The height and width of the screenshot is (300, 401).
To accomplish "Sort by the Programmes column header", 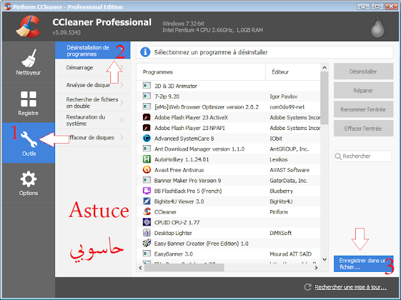I will coord(201,72).
